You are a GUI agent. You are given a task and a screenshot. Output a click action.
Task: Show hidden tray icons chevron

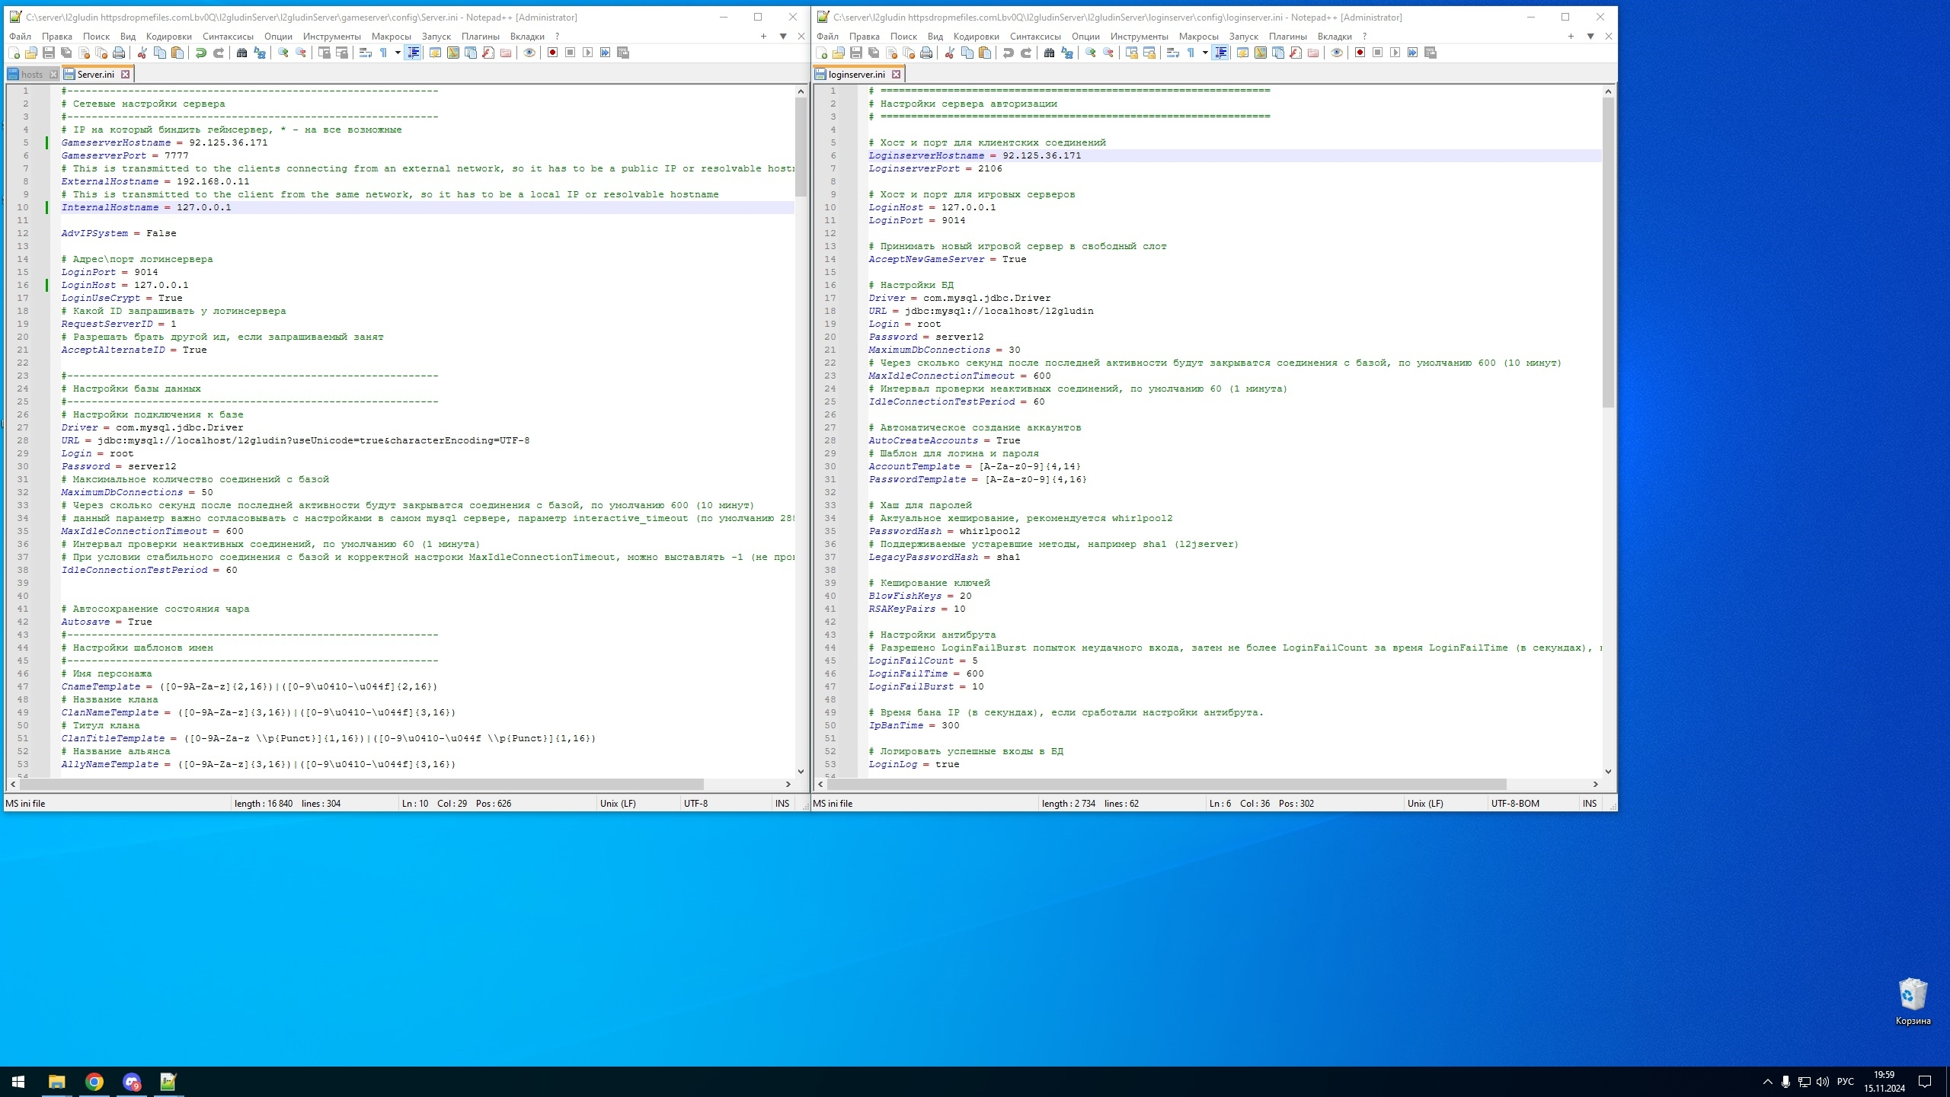pyautogui.click(x=1767, y=1082)
